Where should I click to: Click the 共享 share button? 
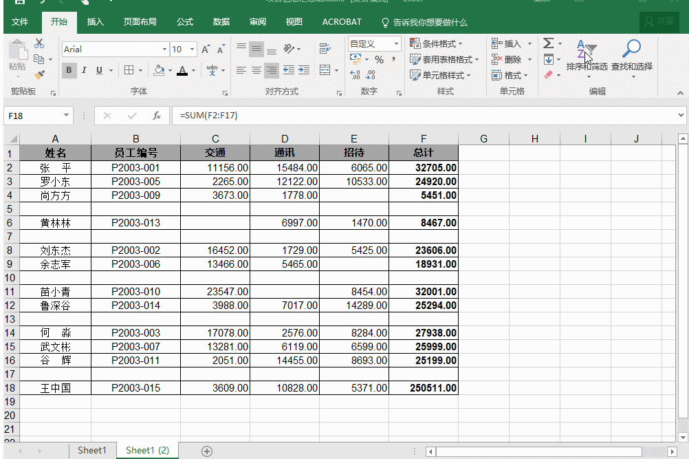(x=659, y=21)
